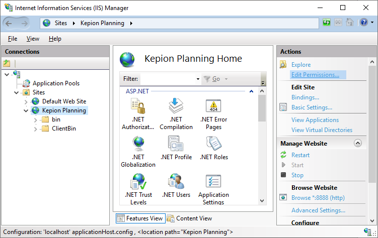
Task: Open the .NET Compilation feature icon
Action: 176,106
